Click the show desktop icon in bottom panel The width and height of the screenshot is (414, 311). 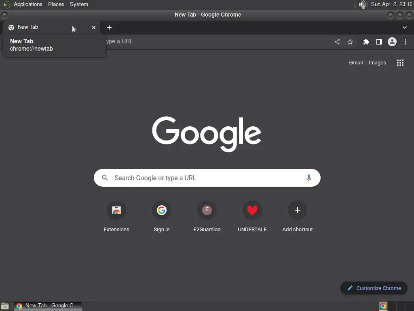click(x=5, y=306)
